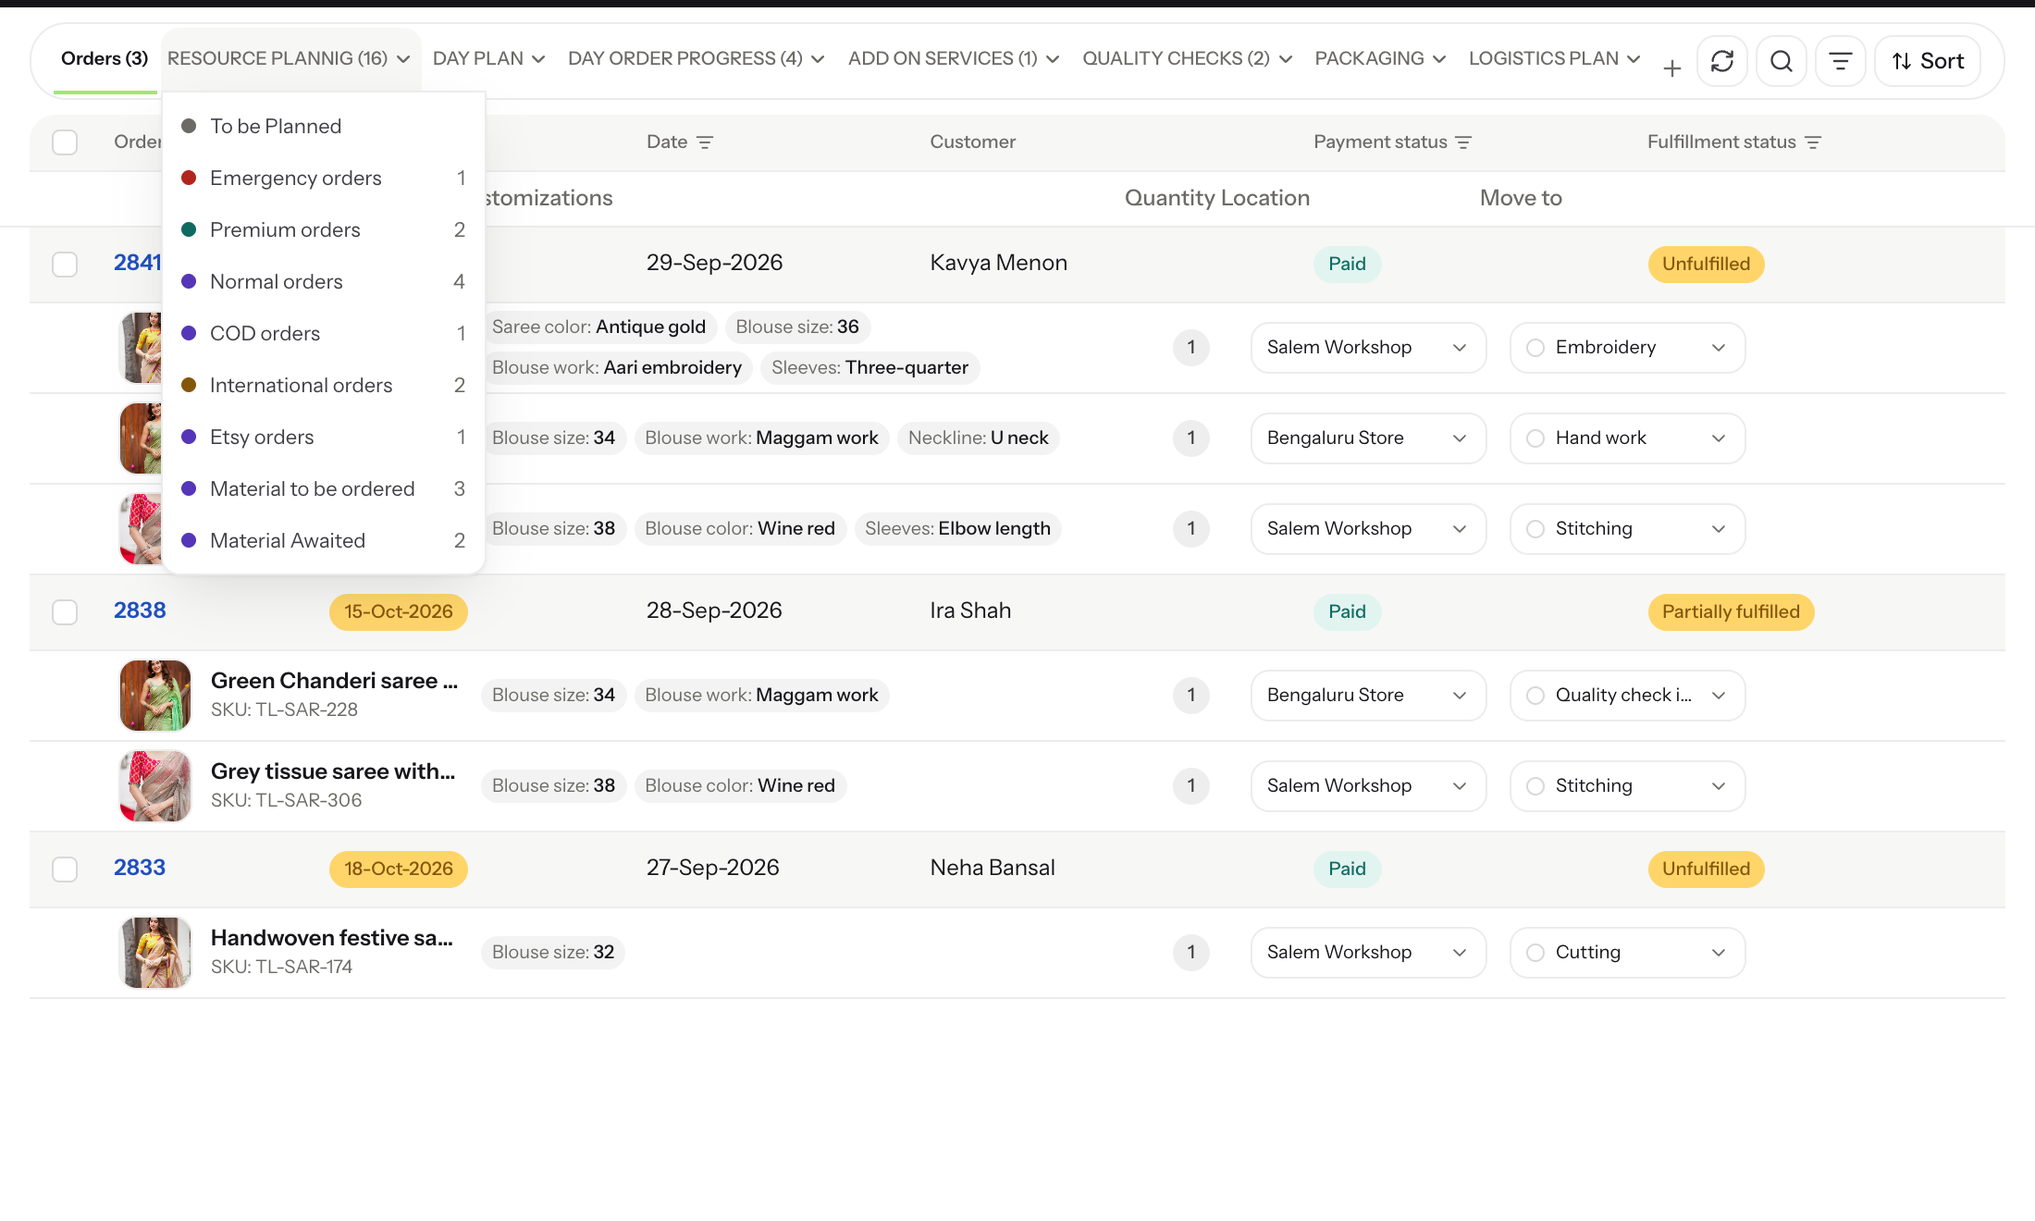
Task: Expand the Quality check move-to dropdown
Action: (x=1627, y=696)
